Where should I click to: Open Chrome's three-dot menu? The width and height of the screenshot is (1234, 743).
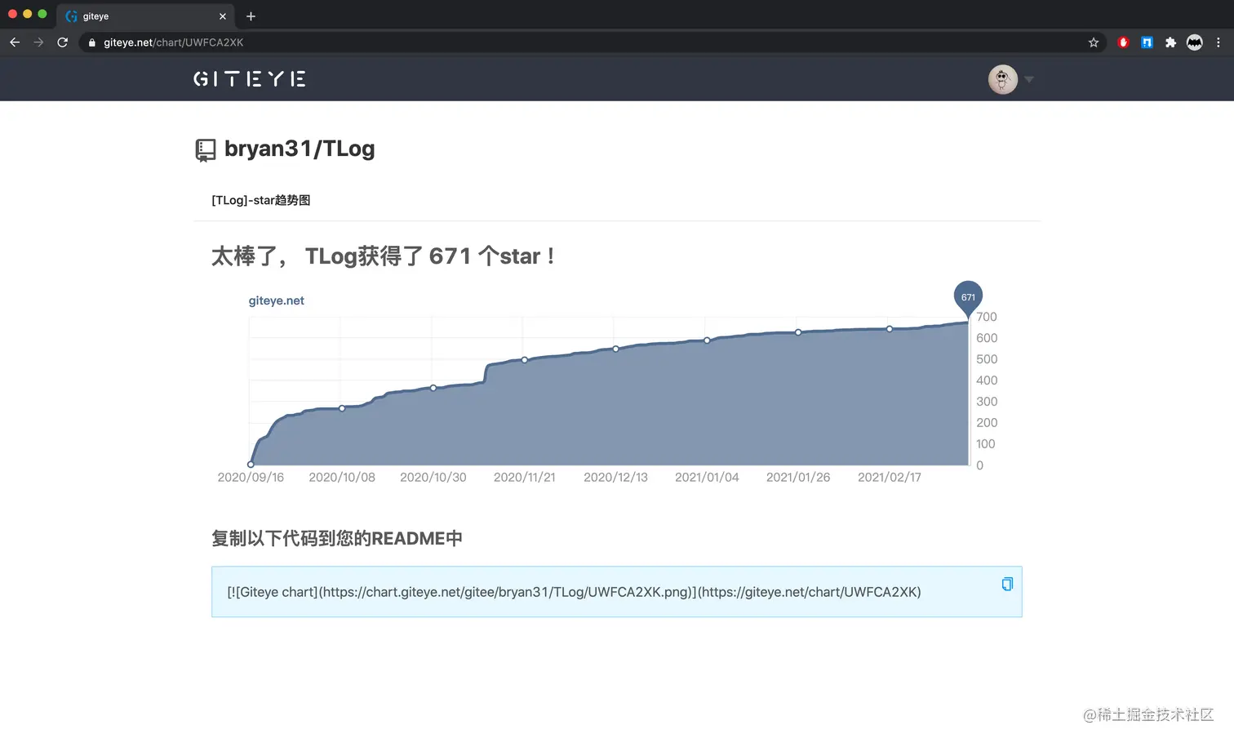(x=1218, y=42)
